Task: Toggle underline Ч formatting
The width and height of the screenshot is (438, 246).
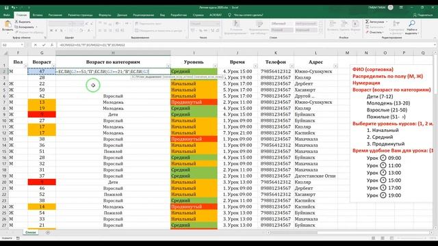Action: click(61, 30)
